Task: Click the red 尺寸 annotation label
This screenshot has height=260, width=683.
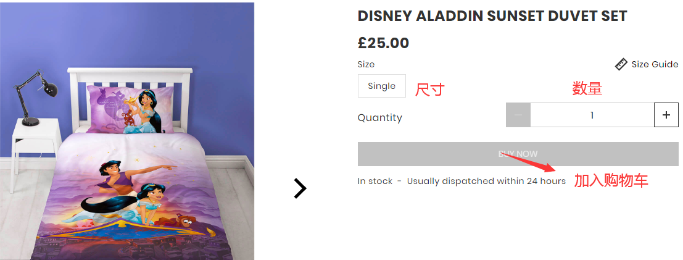Action: [429, 90]
